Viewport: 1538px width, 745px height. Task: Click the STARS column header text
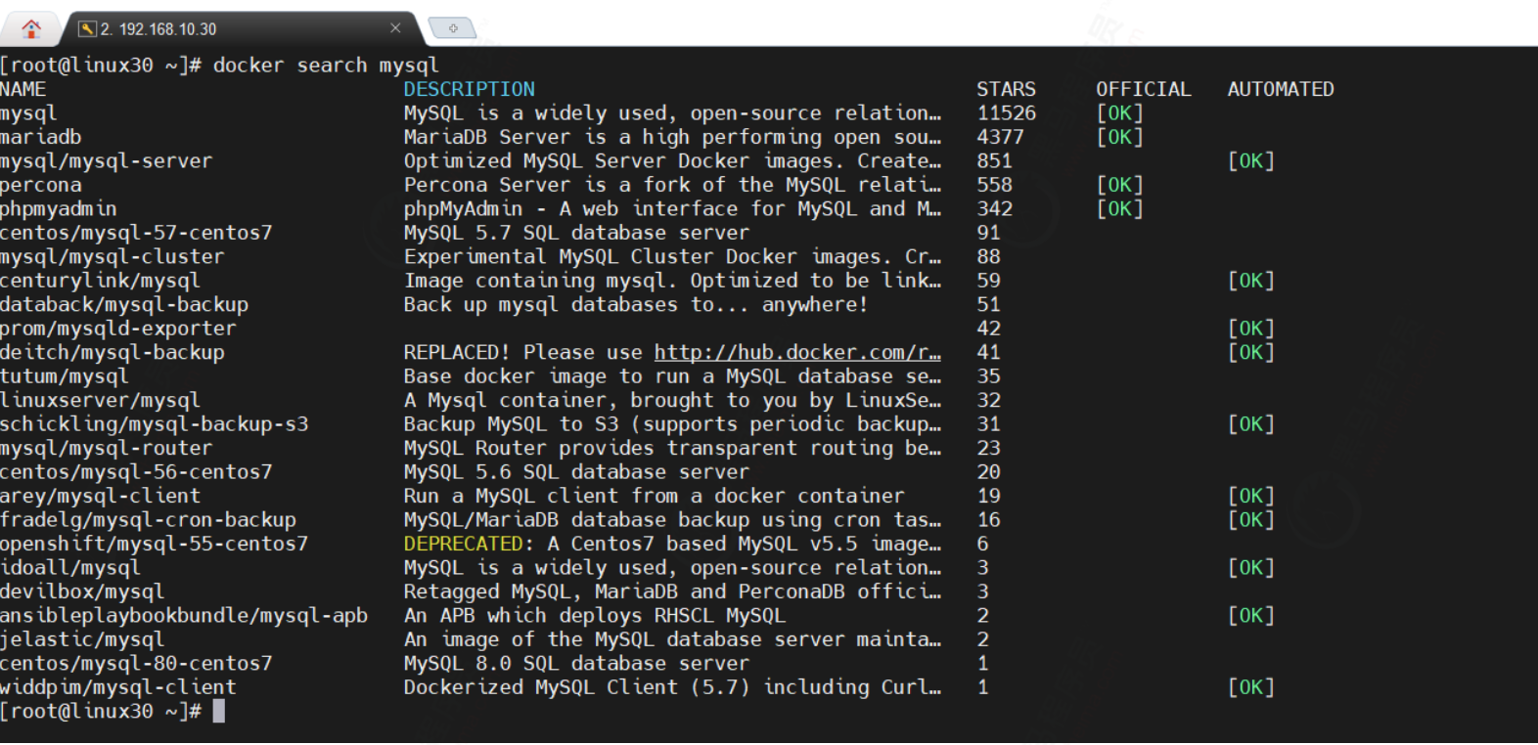coord(1006,89)
